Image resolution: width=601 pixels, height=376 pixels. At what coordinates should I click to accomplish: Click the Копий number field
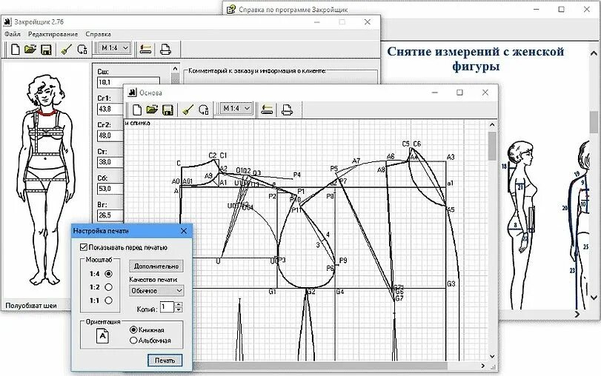tap(167, 307)
